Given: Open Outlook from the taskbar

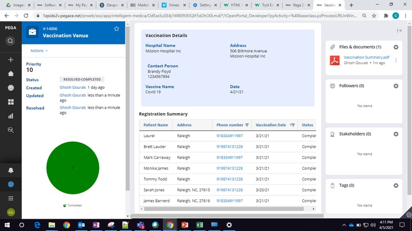Looking at the screenshot, I should pyautogui.click(x=81, y=225).
